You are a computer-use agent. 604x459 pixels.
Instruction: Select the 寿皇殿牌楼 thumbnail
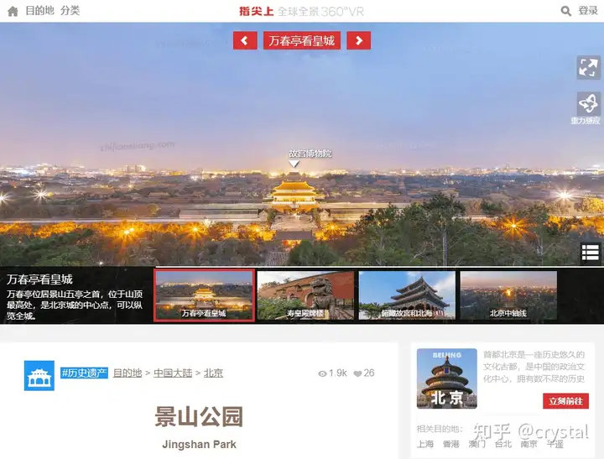click(305, 295)
